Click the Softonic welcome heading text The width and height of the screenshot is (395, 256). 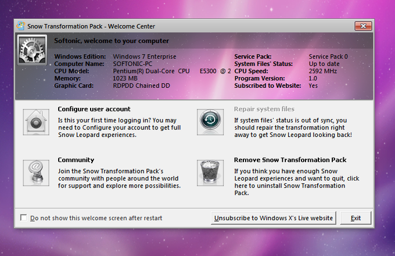[112, 41]
